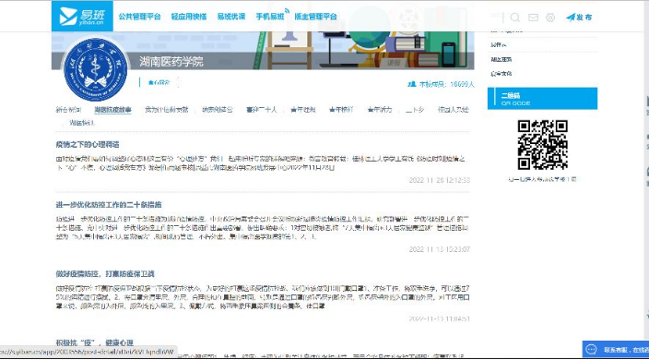Screen dimensions: 649x360
Task: Click the 发布 paper-plane publish button
Action: [x=579, y=17]
